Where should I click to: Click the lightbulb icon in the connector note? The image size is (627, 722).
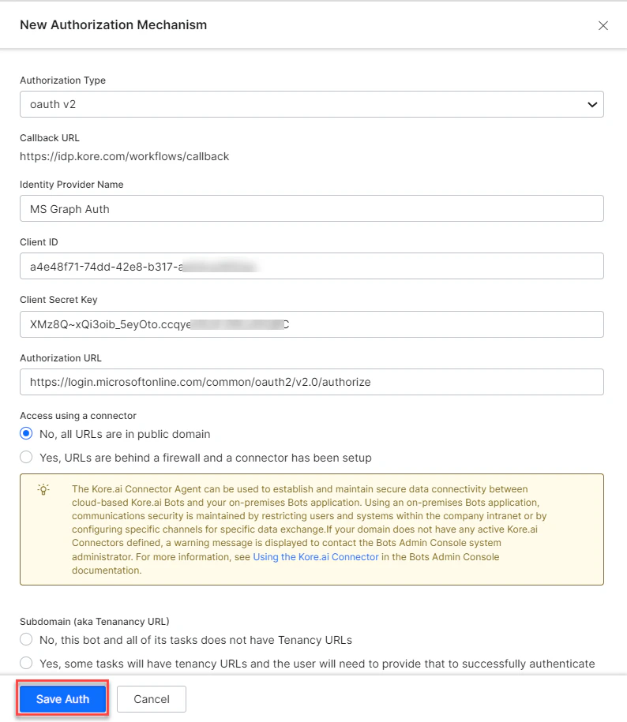43,489
